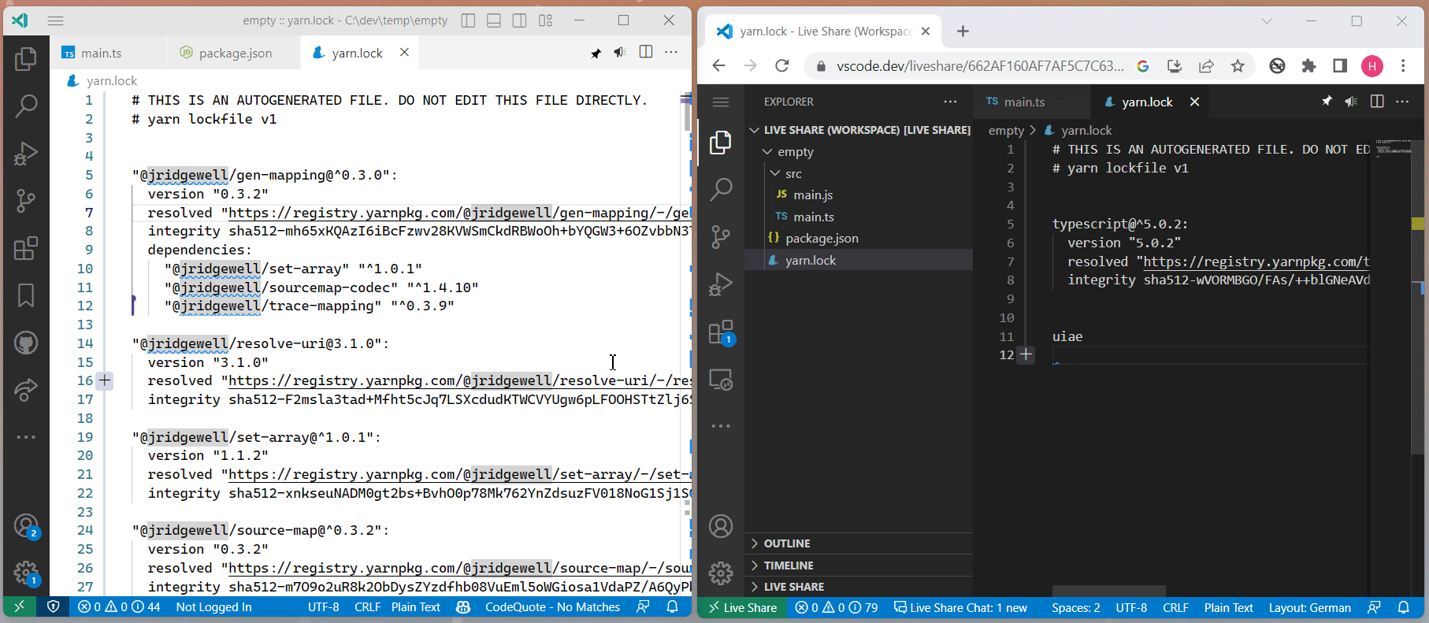The image size is (1429, 623).
Task: Click Live Share button in vscode.dev status bar
Action: (742, 607)
